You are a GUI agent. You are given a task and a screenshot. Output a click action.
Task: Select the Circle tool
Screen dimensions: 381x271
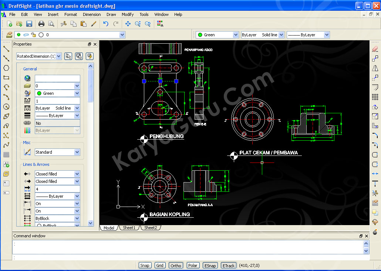click(x=6, y=107)
